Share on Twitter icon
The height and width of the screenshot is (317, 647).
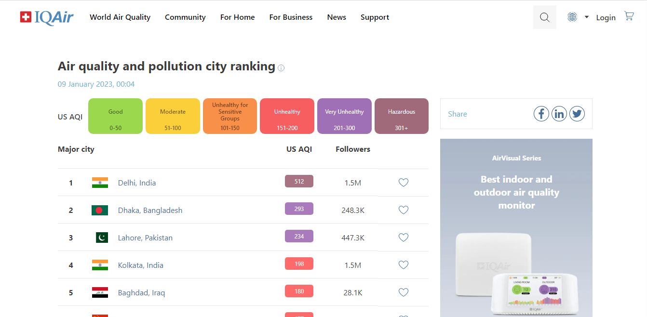coord(577,114)
